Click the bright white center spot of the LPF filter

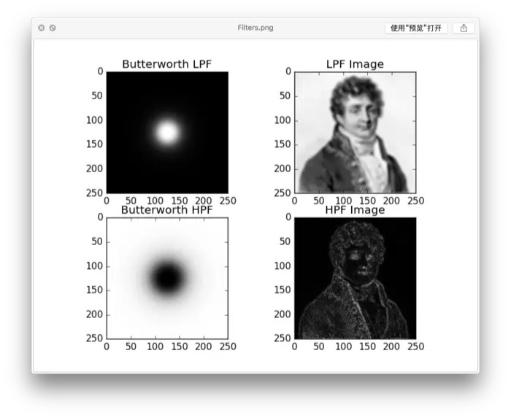click(167, 133)
